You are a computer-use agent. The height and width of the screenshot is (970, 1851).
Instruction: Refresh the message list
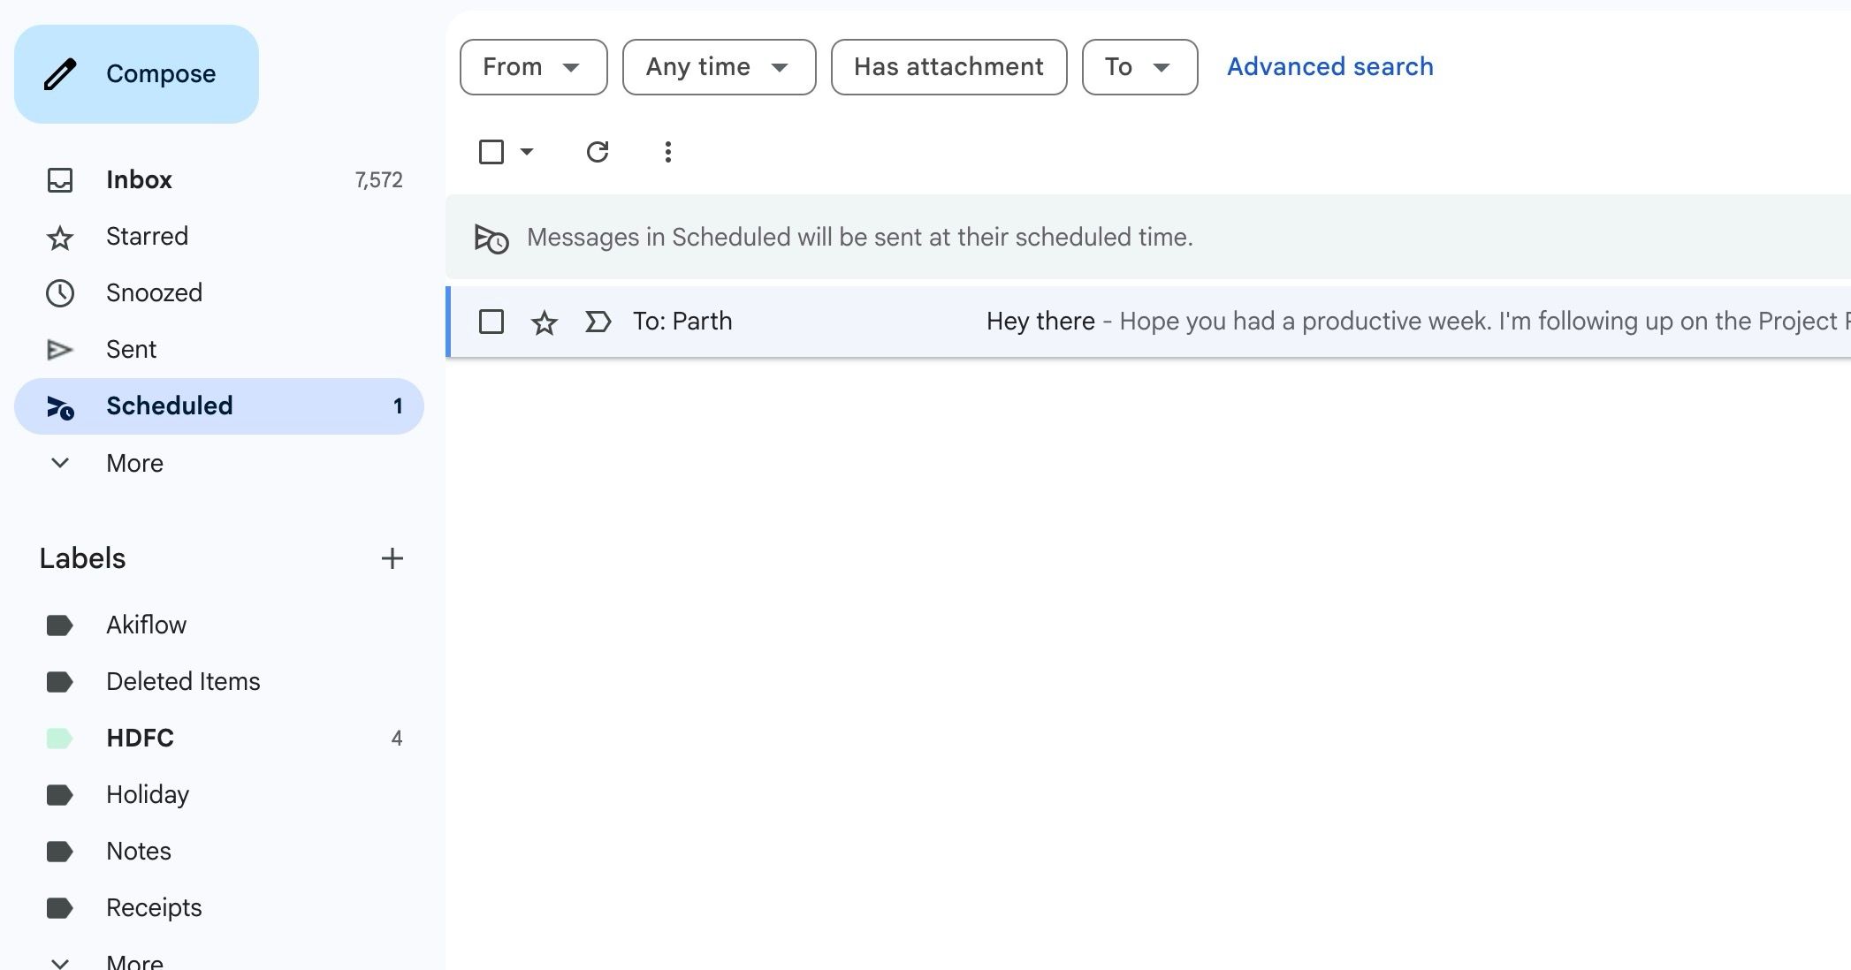(x=598, y=152)
